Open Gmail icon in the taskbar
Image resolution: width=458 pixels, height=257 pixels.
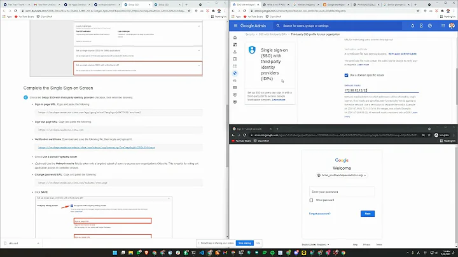[225, 253]
